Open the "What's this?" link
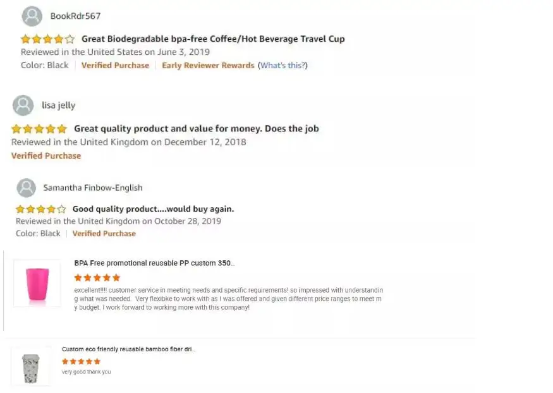This screenshot has height=393, width=553. tap(283, 66)
